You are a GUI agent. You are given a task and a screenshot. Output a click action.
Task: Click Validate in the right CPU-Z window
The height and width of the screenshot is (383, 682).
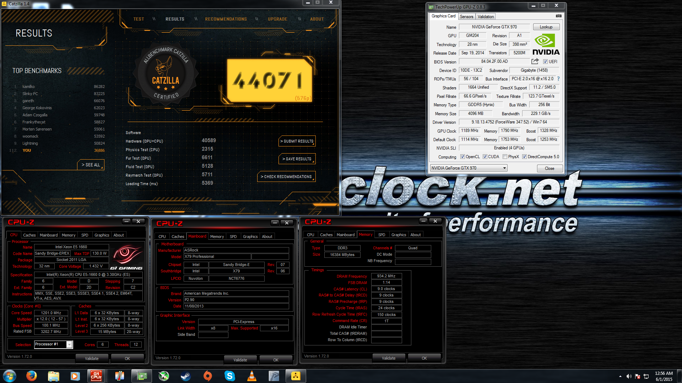coord(389,358)
